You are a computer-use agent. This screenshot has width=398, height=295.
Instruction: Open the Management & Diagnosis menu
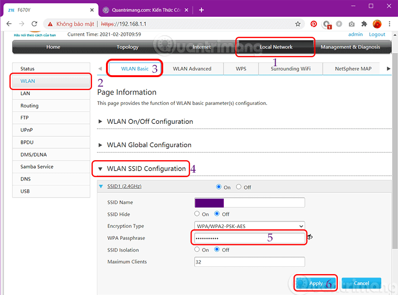point(350,47)
